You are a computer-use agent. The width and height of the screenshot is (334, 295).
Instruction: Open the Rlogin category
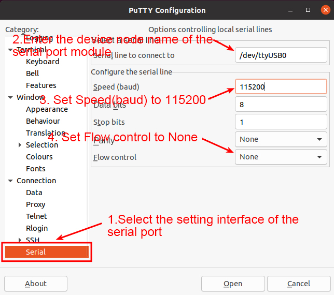coord(37,228)
